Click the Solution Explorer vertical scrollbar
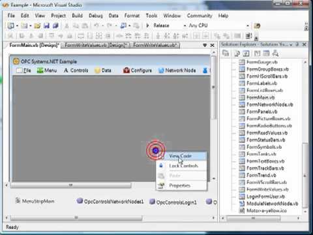 pyautogui.click(x=305, y=136)
